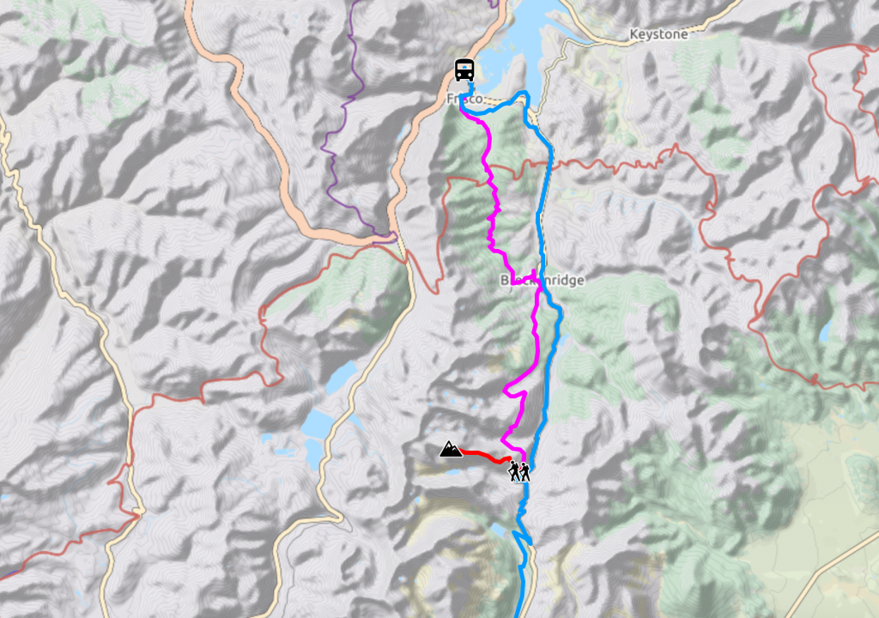Click the right hiker trailhead icon
The image size is (879, 618).
tap(524, 472)
